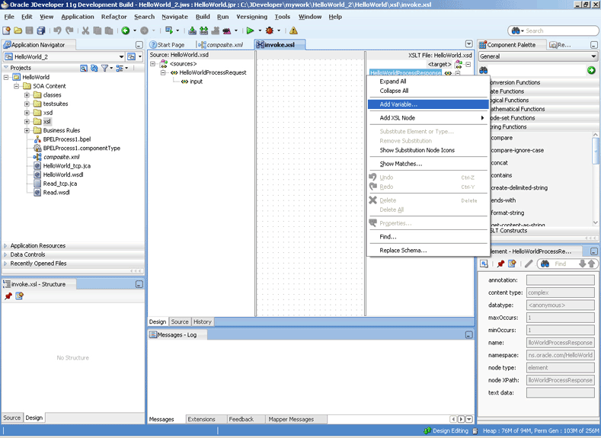
Task: Click the red Debug bug icon
Action: click(x=269, y=30)
